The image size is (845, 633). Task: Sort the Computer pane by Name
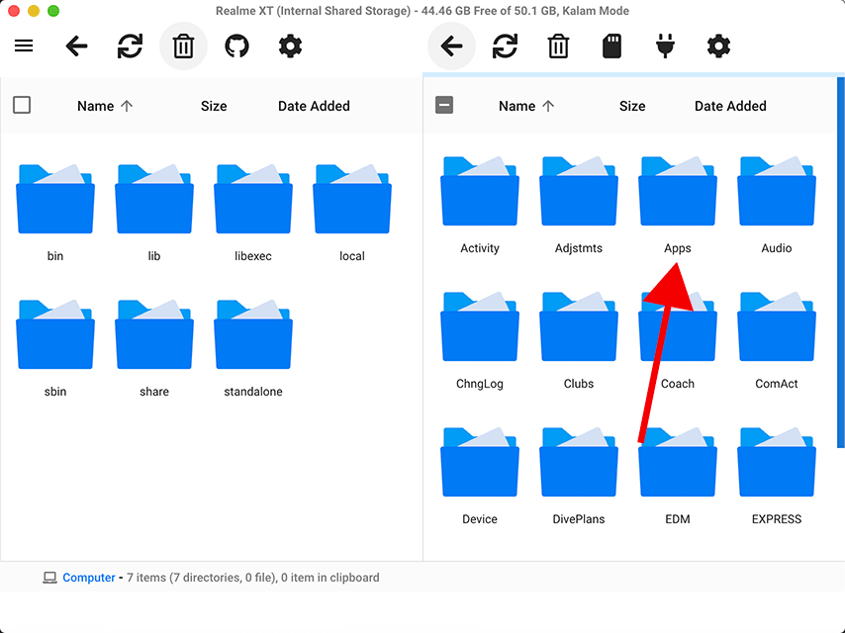coord(105,106)
